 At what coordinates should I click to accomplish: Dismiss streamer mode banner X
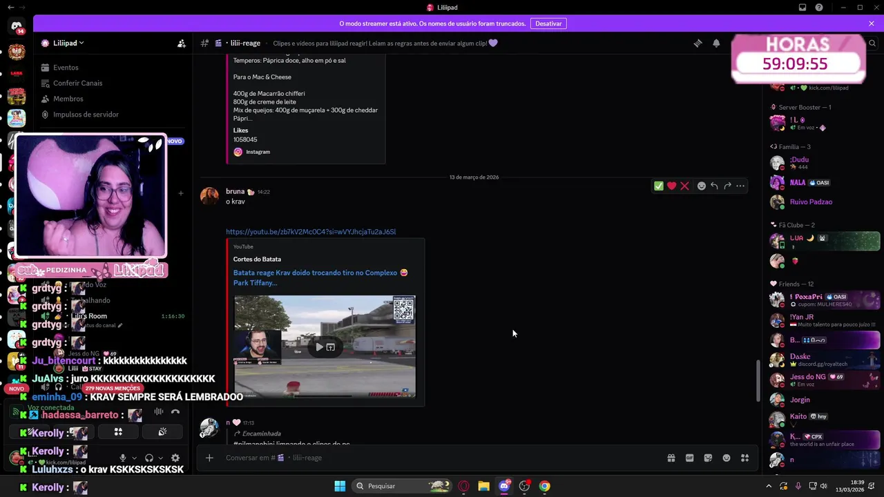coord(872,23)
